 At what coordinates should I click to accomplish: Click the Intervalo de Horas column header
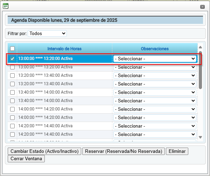coord(64,49)
